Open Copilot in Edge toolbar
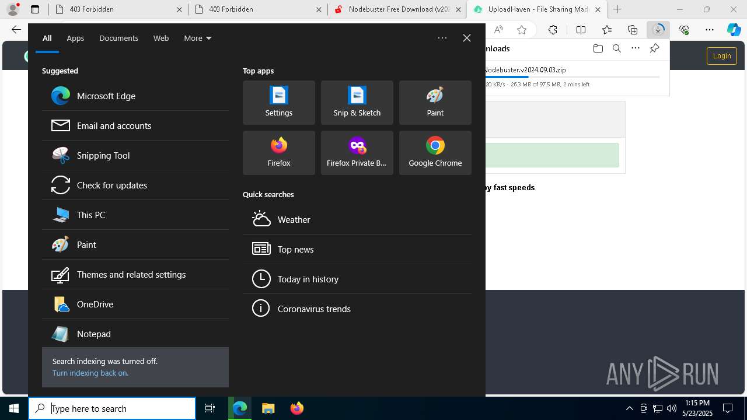Screen dimensions: 747x420 (734, 30)
